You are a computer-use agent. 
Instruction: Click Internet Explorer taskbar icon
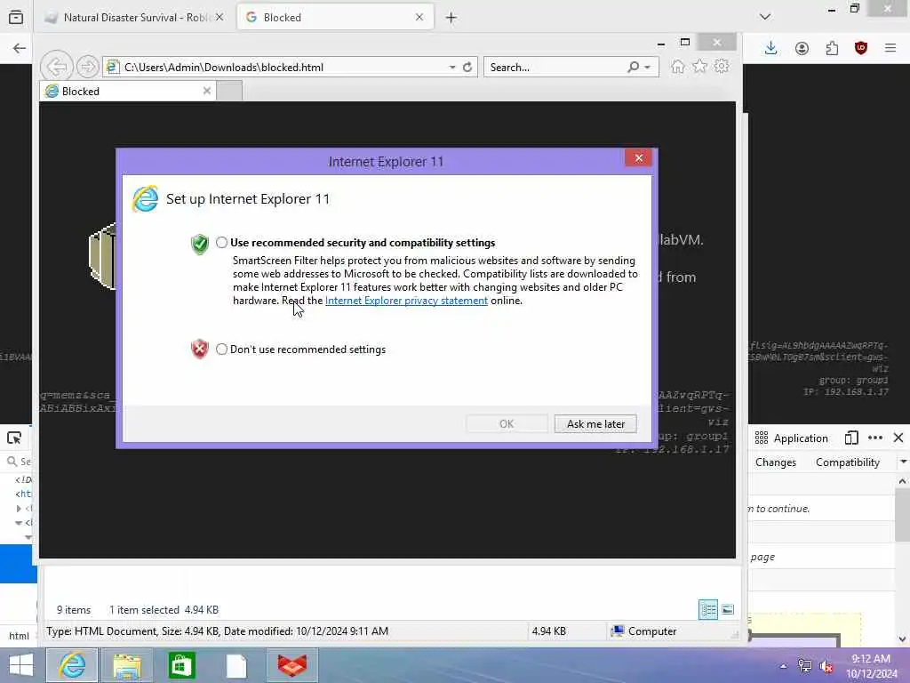pos(72,665)
